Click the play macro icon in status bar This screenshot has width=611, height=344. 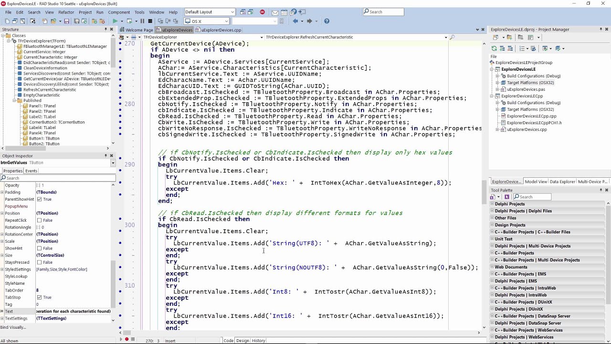coord(121,339)
